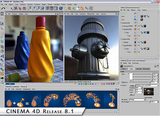The width and height of the screenshot is (160, 116).
Task: Select the Scale tool in the top toolbar
Action: point(20,8)
